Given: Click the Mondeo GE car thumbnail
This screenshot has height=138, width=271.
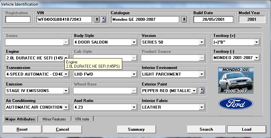Looking at the screenshot, I should pos(233,80).
